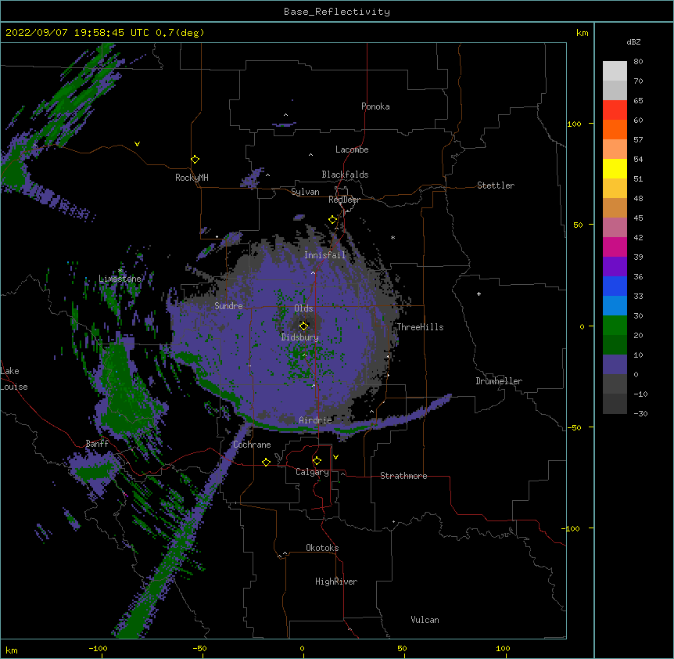Screen dimensions: 674x659
Task: Select the Lacombe city label
Action: [352, 149]
